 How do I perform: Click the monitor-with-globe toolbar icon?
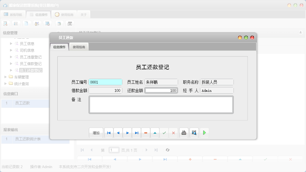point(47,23)
